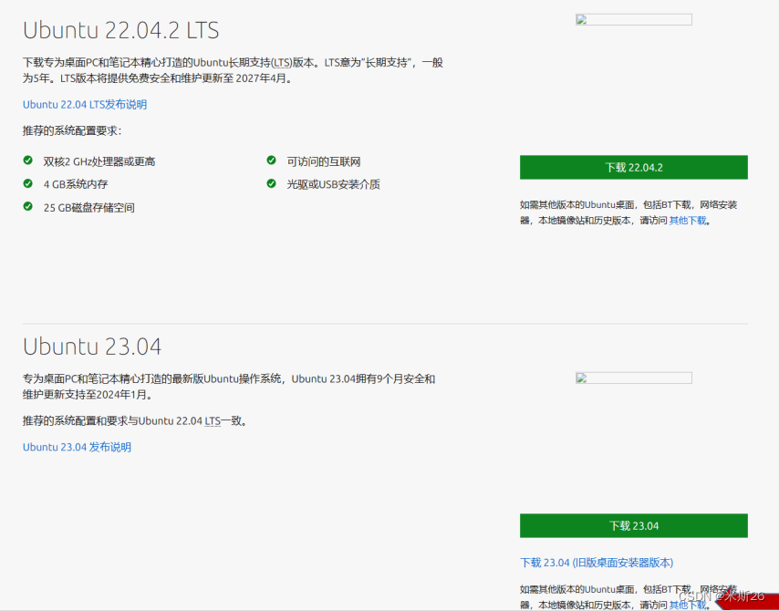Open the Ubuntu 22.04 LTS发布说明 link
Screen dimensions: 779x611
pyautogui.click(x=85, y=104)
